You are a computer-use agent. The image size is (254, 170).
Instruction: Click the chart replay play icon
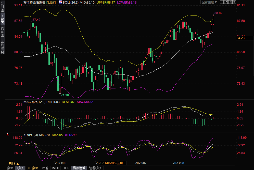coord(230,2)
